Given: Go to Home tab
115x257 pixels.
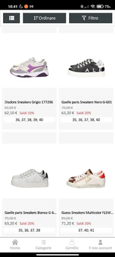Looking at the screenshot, I should [x=15, y=244].
